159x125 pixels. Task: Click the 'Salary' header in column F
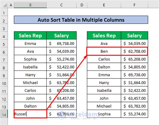click(135, 35)
